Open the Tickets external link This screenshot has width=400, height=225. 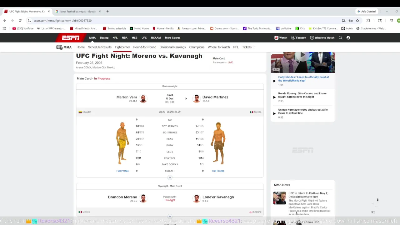click(x=249, y=47)
